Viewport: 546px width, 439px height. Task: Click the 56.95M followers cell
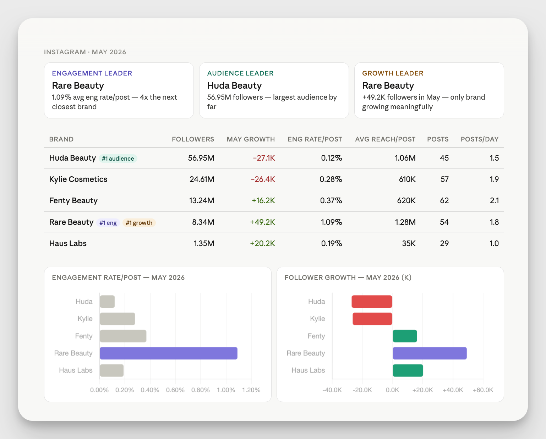pos(201,158)
